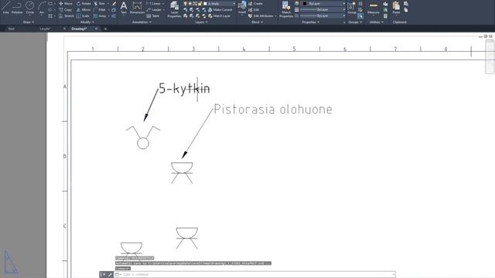Screen dimensions: 495x278
Task: Click the Paste clipboard button
Action: coord(396,8)
